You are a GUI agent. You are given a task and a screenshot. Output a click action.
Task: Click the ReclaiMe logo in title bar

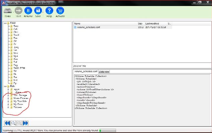pyautogui.click(x=4, y=3)
